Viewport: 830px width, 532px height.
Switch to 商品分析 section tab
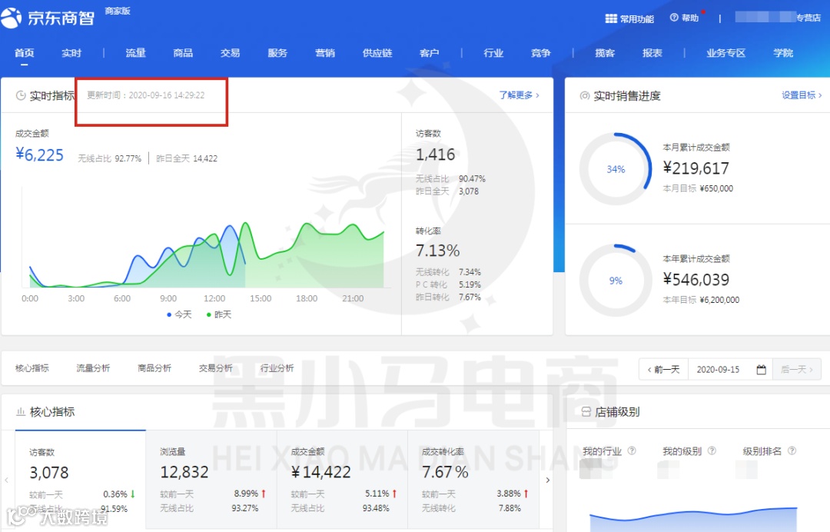point(154,368)
